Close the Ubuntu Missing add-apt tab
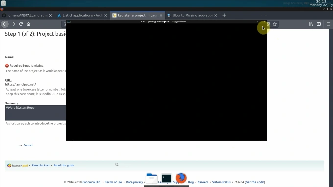333x187 pixels. (216, 15)
